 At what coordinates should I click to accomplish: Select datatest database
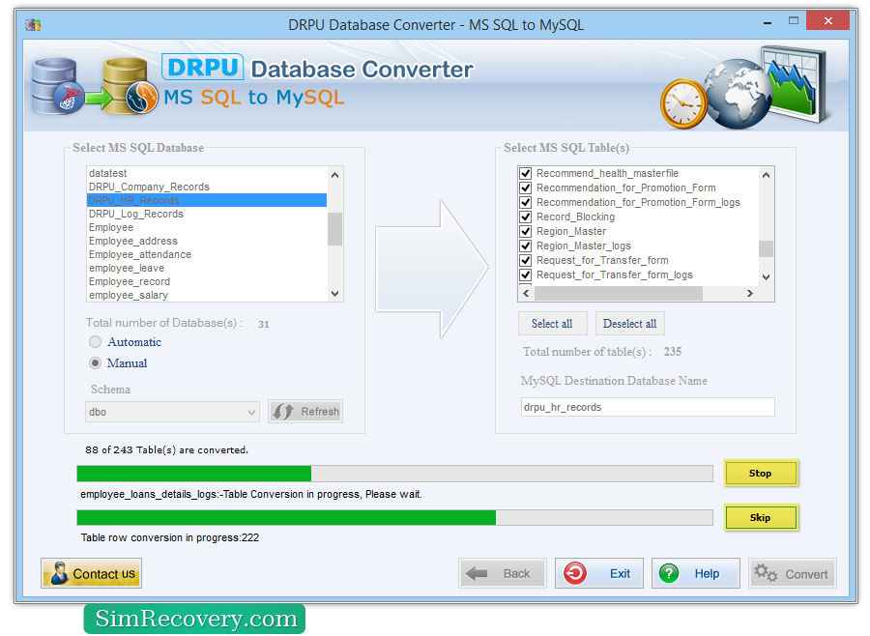[207, 173]
